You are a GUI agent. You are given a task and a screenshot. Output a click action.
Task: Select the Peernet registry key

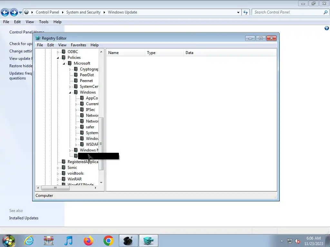[x=86, y=81]
